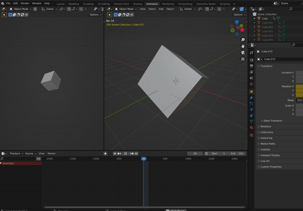Image resolution: width=303 pixels, height=211 pixels.
Task: Open the Modifiers wrench properties tab
Action: click(x=251, y=97)
